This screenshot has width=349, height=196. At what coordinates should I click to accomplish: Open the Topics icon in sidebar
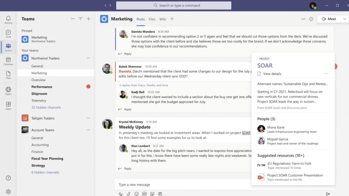(x=8, y=91)
